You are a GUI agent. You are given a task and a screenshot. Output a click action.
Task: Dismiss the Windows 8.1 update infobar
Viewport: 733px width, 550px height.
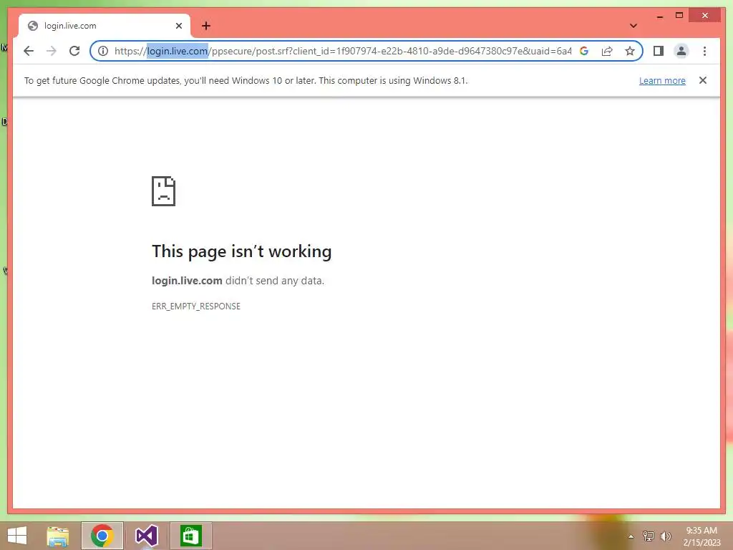703,80
